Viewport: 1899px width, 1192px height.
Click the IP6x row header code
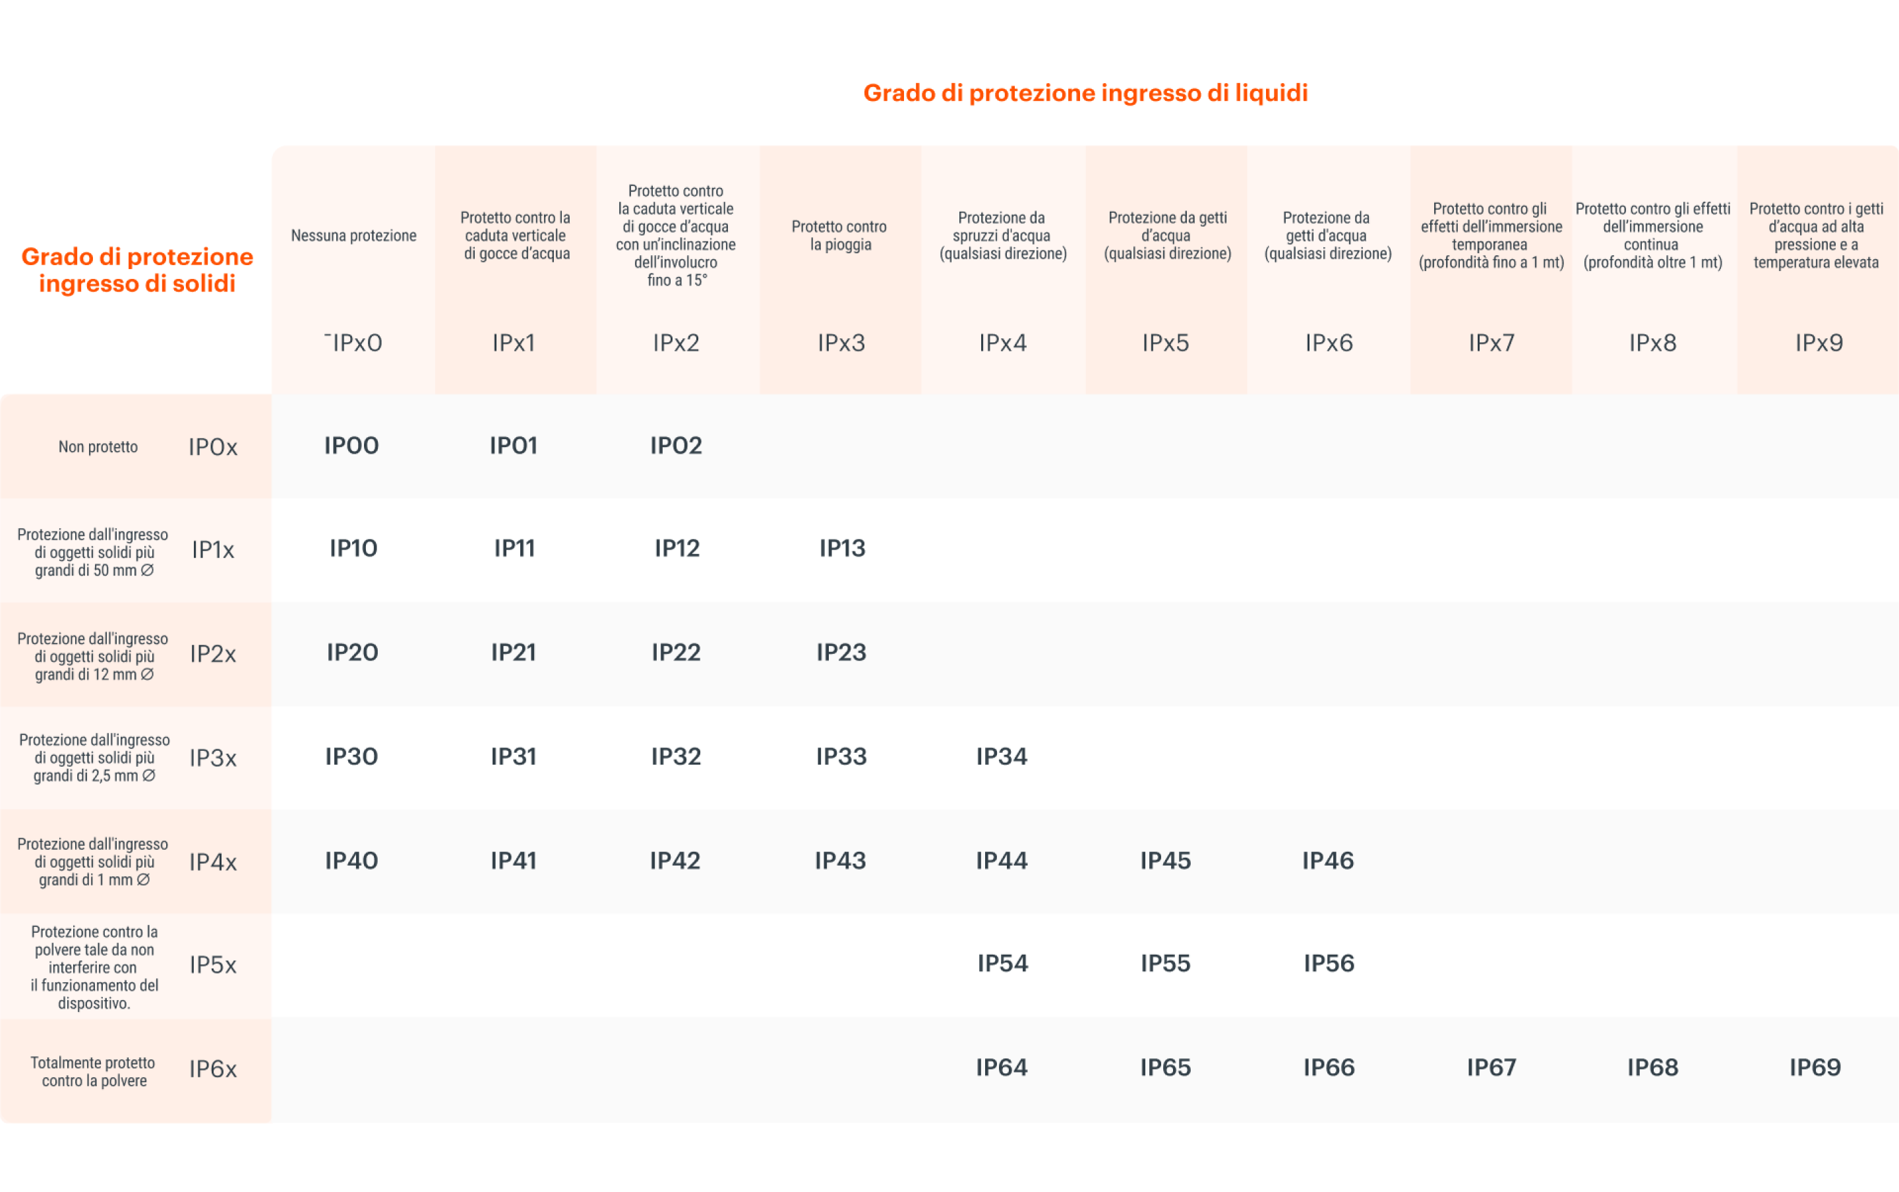point(213,1069)
